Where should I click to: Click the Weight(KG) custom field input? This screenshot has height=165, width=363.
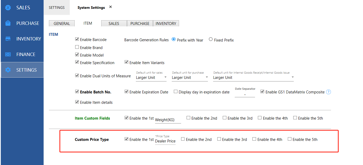tap(168, 120)
